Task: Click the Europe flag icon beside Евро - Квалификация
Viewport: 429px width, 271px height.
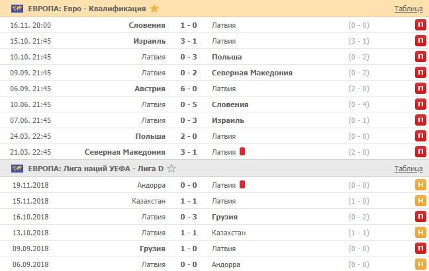Action: click(x=15, y=9)
